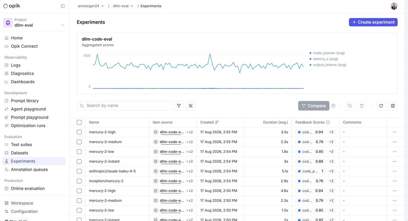The image size is (408, 221).
Task: Click the dllm-eval project avatar icon
Action: click(x=8, y=23)
